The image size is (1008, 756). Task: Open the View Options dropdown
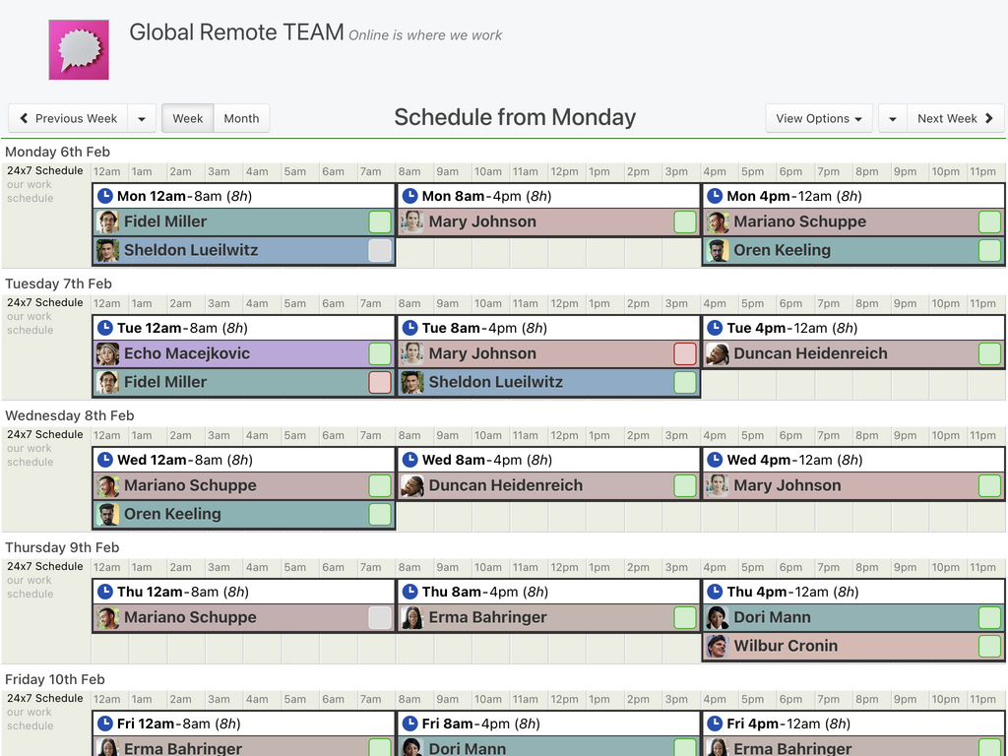pyautogui.click(x=819, y=117)
